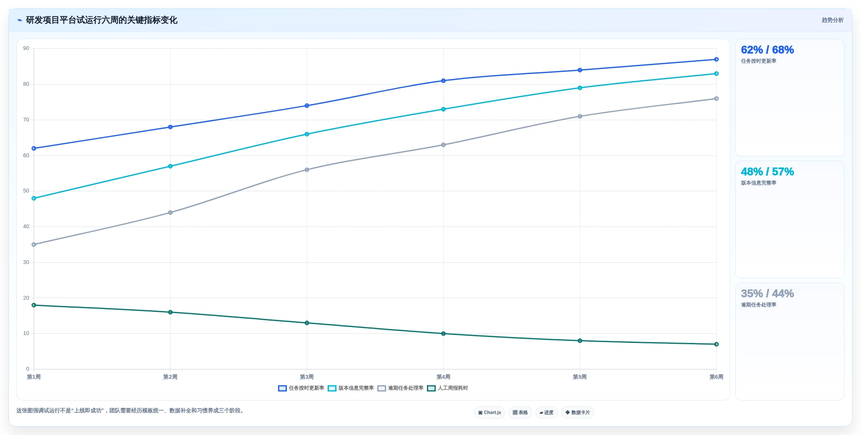861x435 pixels.
Task: Click the 人工周报耗时 point at 第5周
Action: pos(580,341)
